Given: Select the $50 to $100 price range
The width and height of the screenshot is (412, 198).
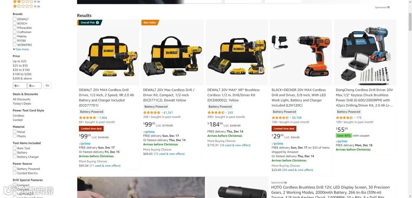Looking at the screenshot, I should click(21, 70).
